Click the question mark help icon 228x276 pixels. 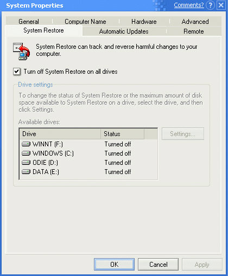click(x=210, y=5)
